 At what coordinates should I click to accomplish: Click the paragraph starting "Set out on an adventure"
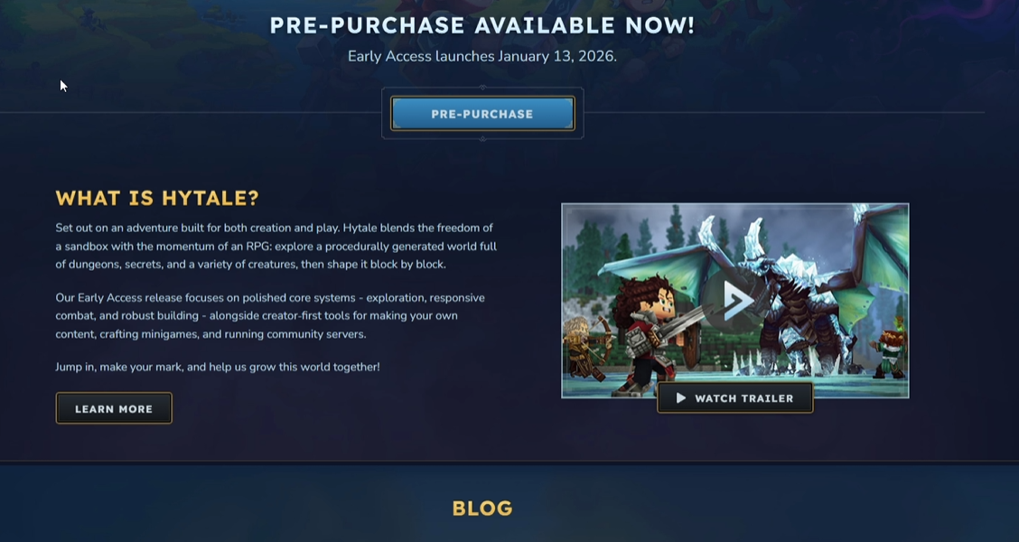pyautogui.click(x=276, y=246)
